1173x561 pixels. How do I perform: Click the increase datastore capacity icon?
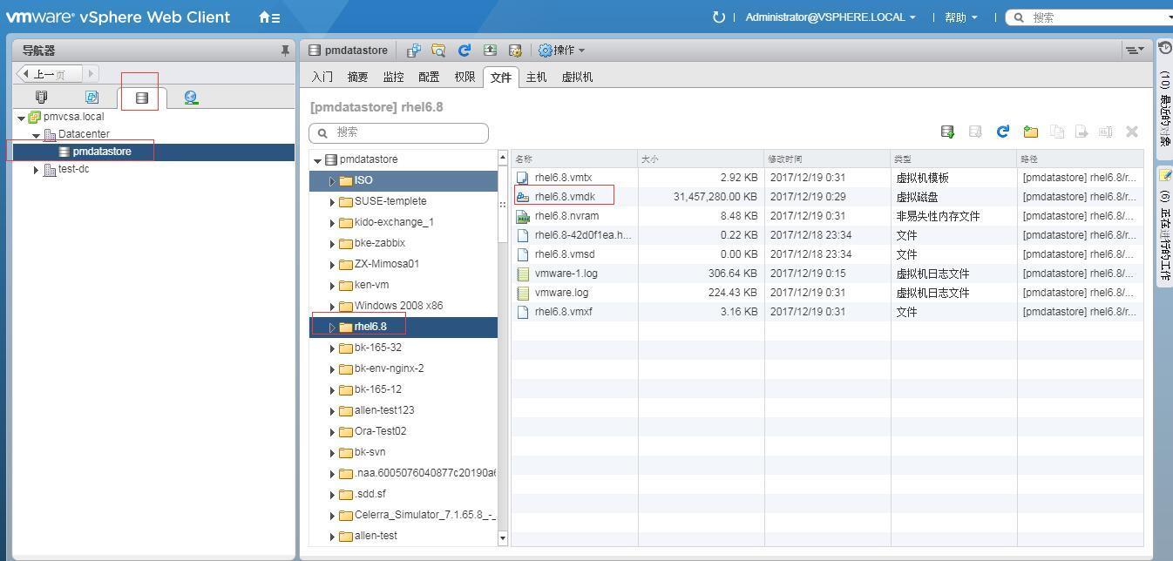(490, 51)
